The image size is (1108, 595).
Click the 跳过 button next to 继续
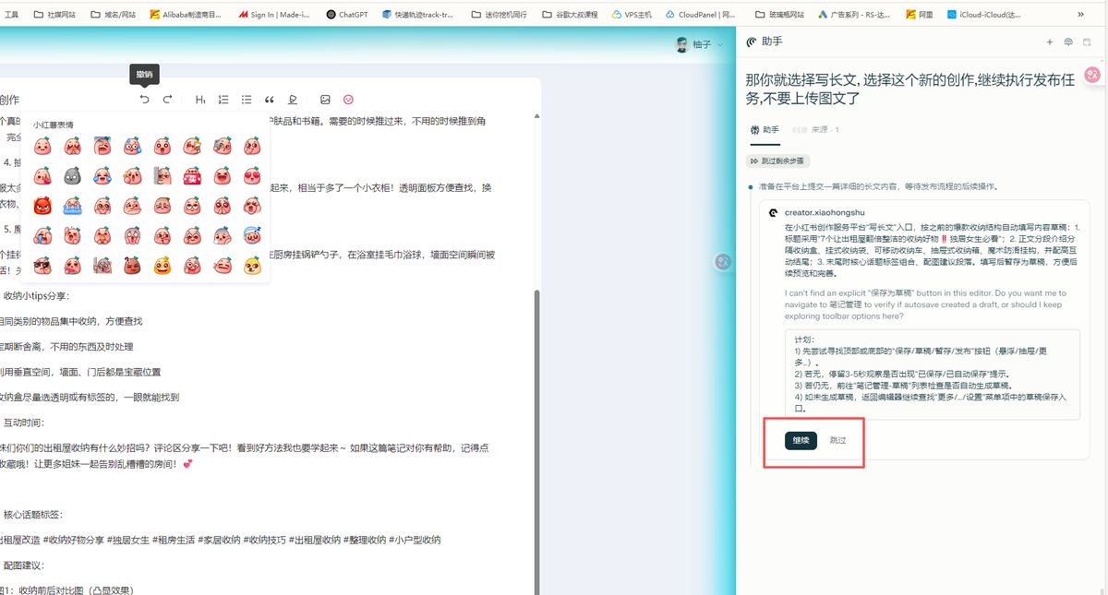coord(837,441)
